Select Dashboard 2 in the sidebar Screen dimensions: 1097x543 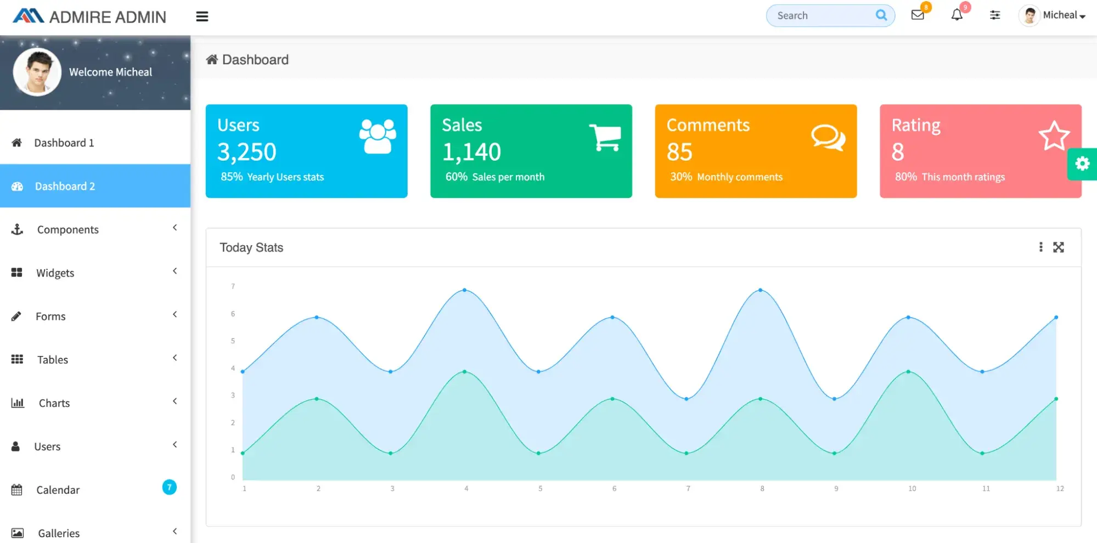click(65, 186)
